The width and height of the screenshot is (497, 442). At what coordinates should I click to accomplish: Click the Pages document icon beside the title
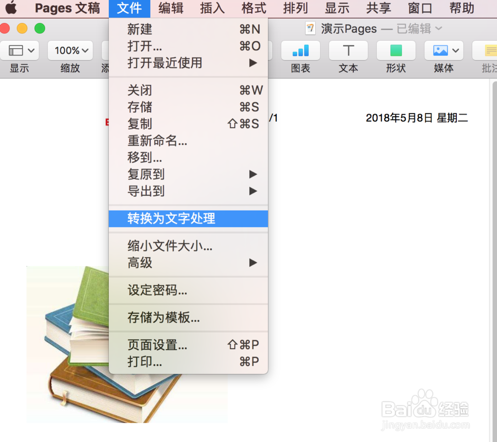coord(310,28)
